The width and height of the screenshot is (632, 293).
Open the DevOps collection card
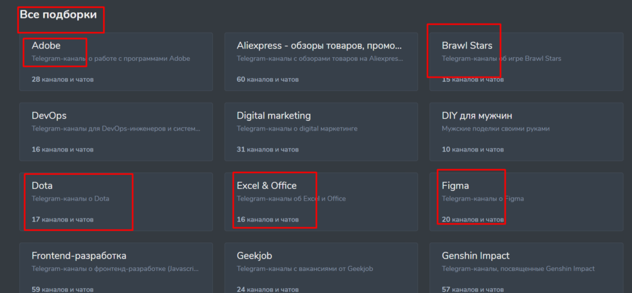116,132
